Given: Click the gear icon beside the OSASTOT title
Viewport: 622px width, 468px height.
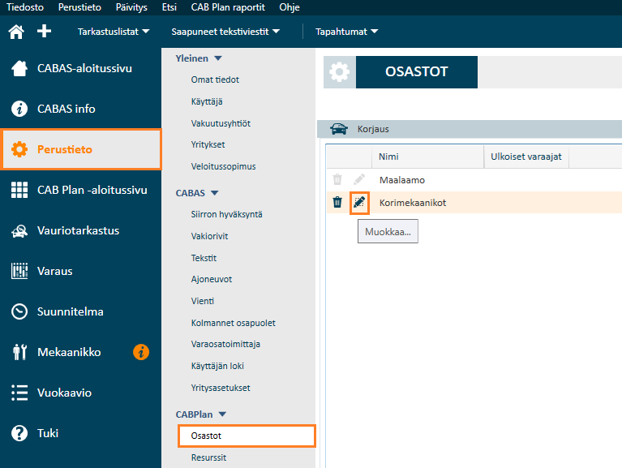Looking at the screenshot, I should [339, 72].
